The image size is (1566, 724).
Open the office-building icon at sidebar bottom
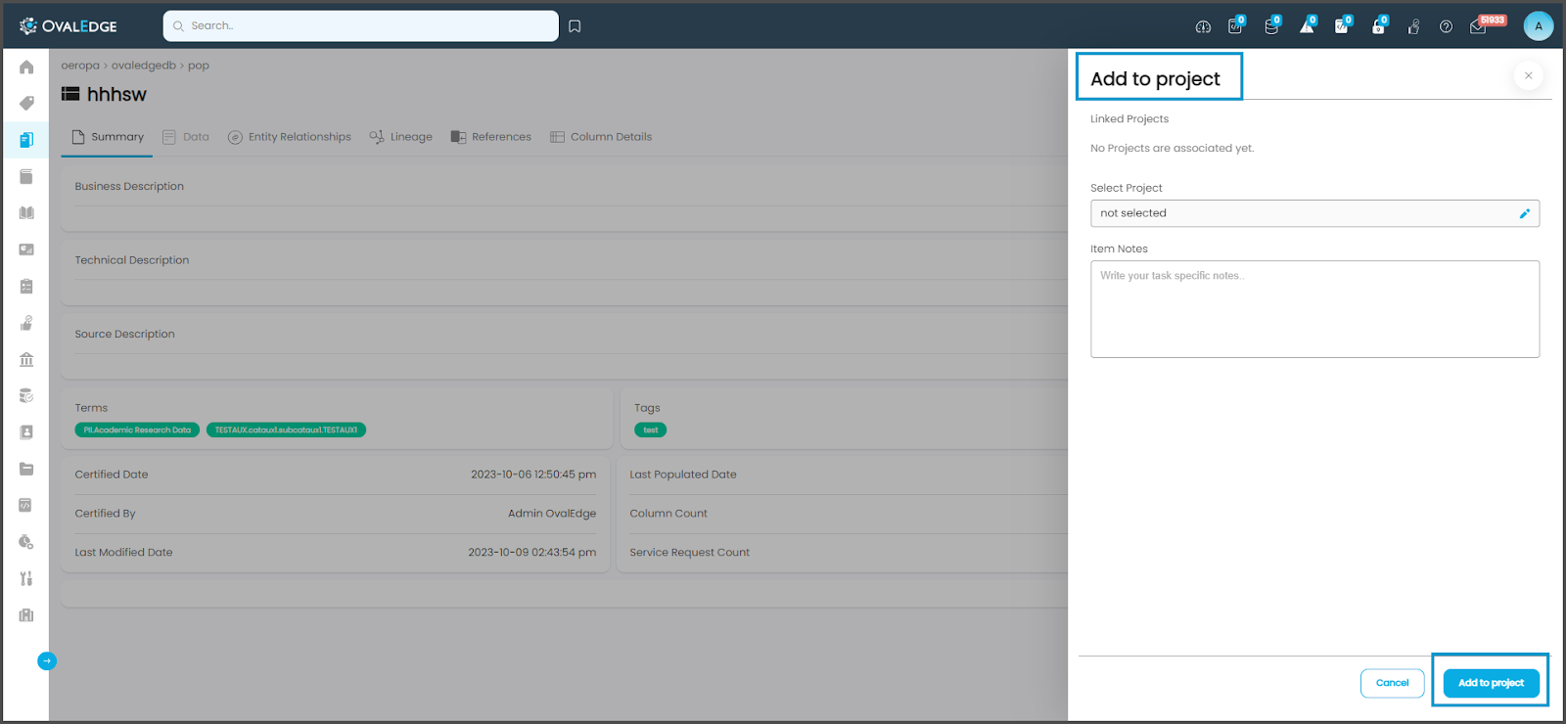[x=26, y=614]
